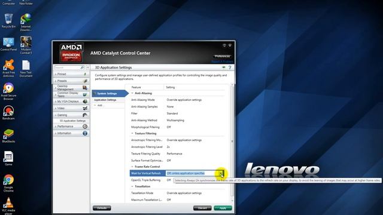This screenshot has width=383, height=215.
Task: Launch the Bandicam desktop shortcut
Action: click(8, 113)
